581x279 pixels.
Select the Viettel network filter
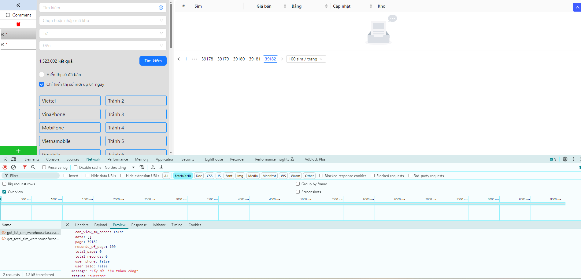tap(70, 101)
